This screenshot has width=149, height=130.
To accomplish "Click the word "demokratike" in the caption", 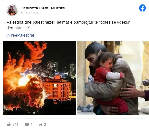I will [x=18, y=28].
